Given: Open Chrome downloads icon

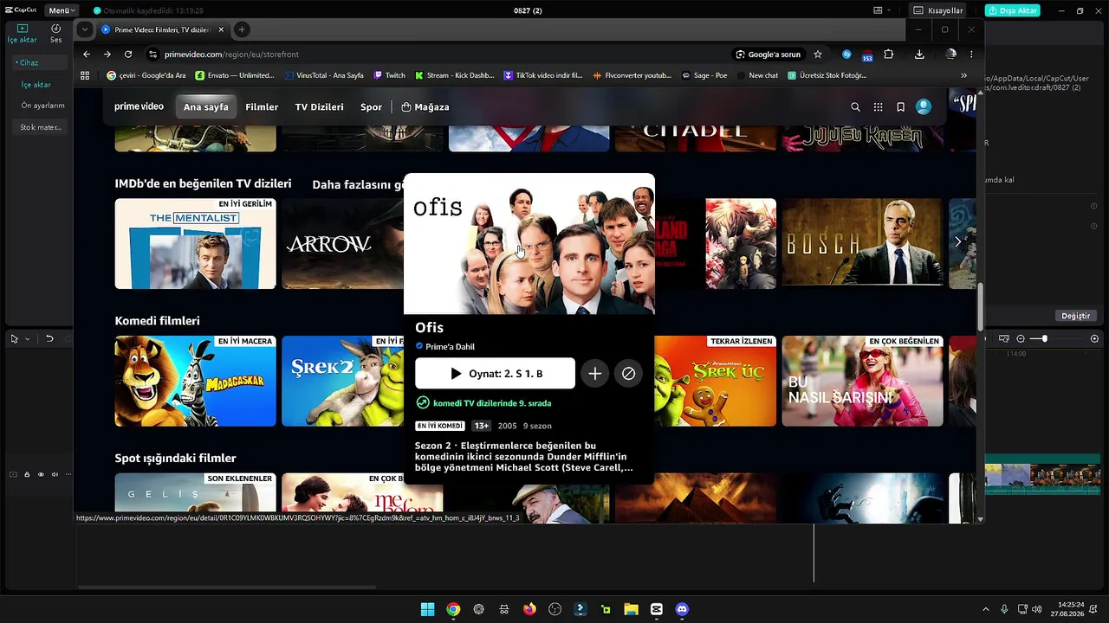Looking at the screenshot, I should (x=919, y=54).
